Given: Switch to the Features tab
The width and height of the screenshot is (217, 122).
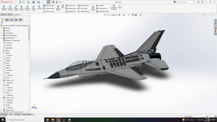Looking at the screenshot, I should pos(3,14).
